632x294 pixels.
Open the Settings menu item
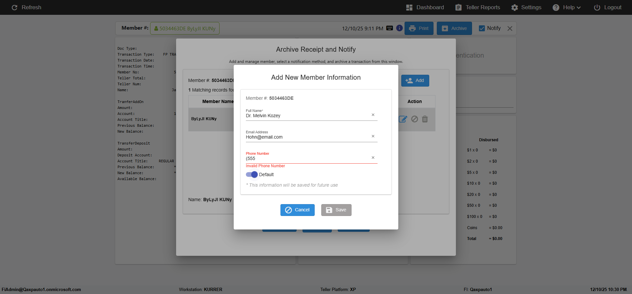(x=526, y=7)
